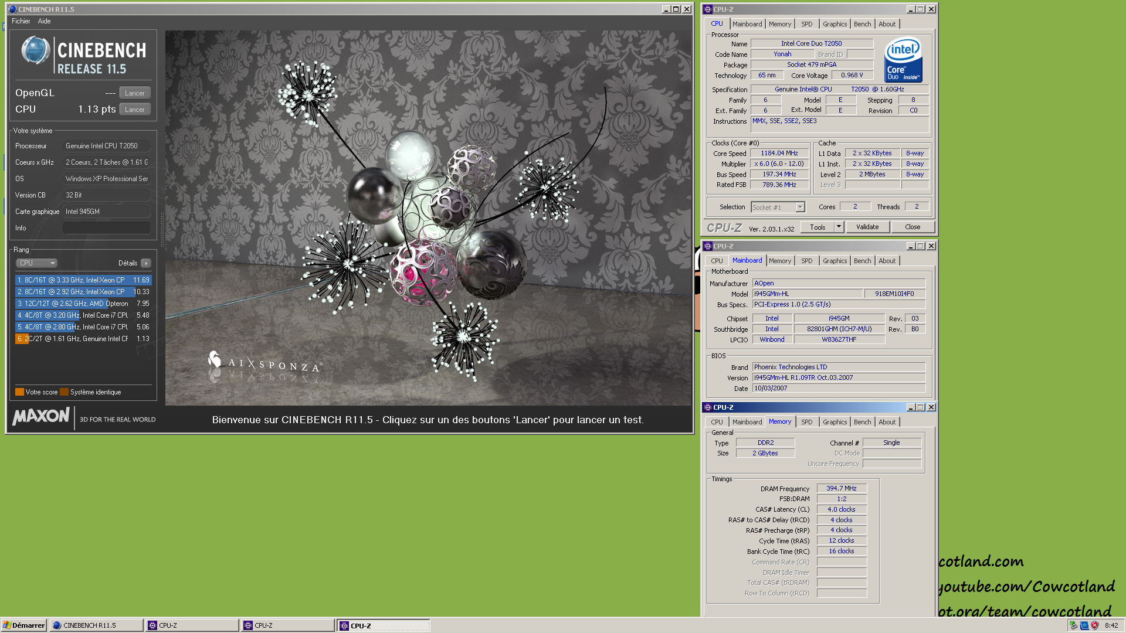Maximize the Cinebench R11.5 window
1126x633 pixels.
pos(676,9)
